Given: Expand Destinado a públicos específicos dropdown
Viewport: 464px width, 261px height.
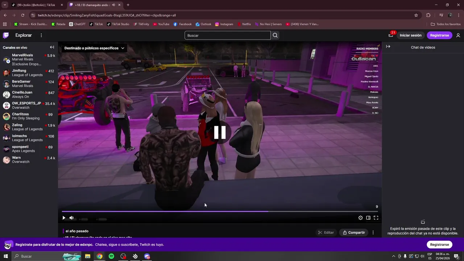Looking at the screenshot, I should click(x=94, y=48).
